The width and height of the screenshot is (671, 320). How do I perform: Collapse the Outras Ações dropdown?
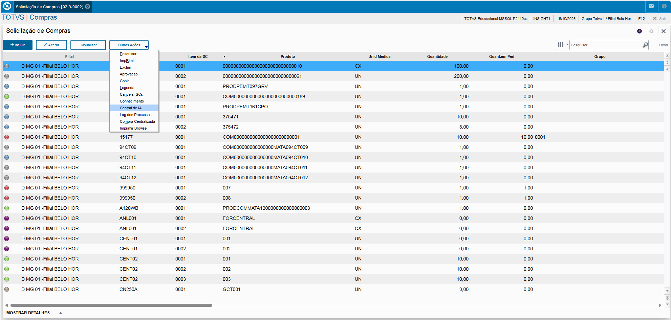(x=129, y=45)
